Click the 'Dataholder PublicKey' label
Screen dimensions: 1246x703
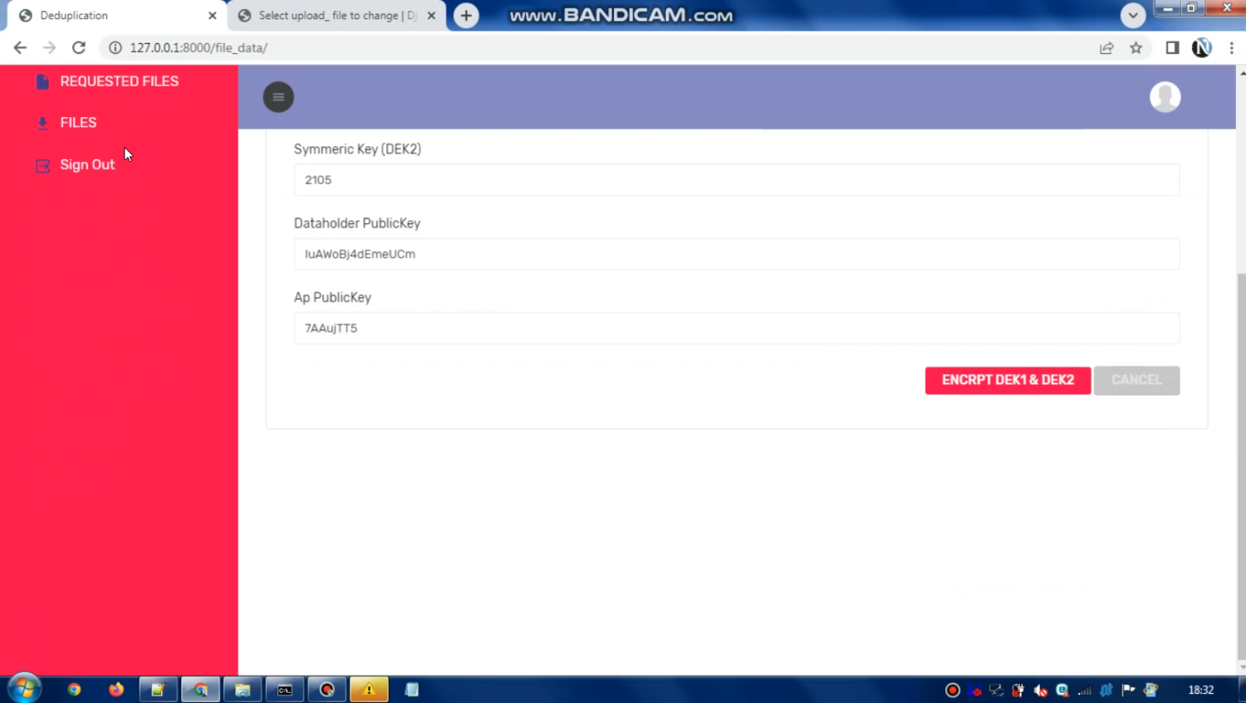pos(357,223)
